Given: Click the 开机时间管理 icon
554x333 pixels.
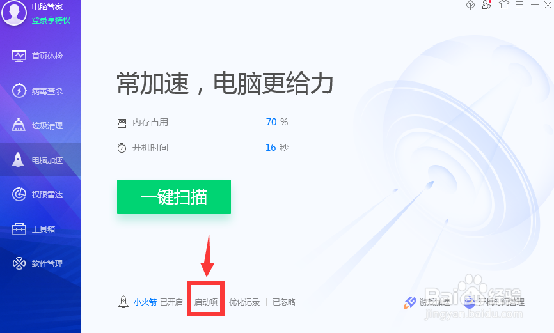Looking at the screenshot, I should tap(470, 302).
